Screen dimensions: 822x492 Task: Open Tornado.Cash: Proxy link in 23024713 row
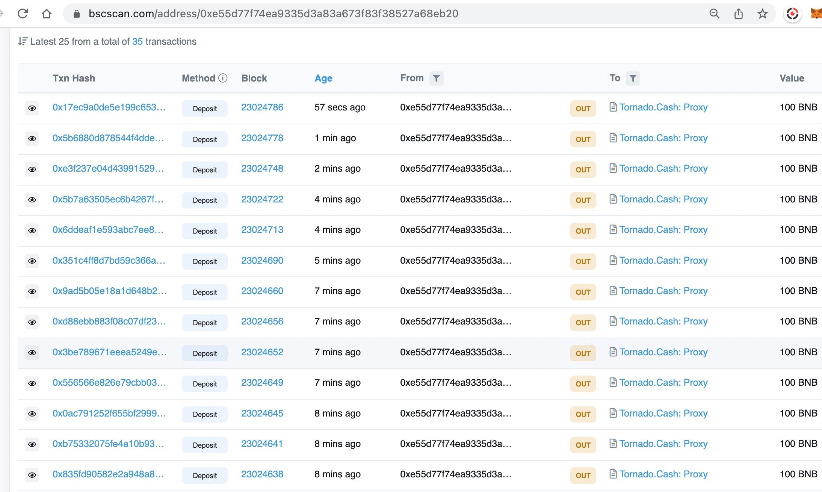pos(663,229)
